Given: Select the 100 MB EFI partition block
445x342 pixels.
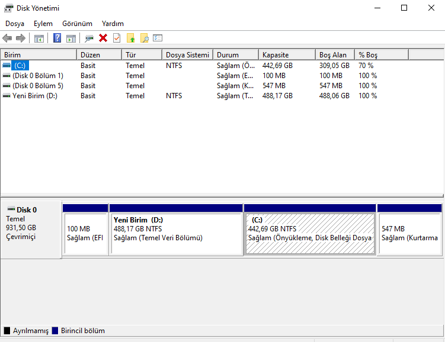Looking at the screenshot, I should 85,230.
